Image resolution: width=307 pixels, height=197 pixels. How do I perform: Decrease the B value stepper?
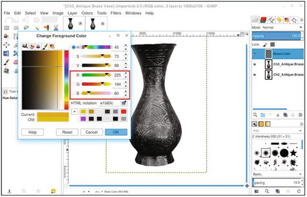[x=126, y=95]
